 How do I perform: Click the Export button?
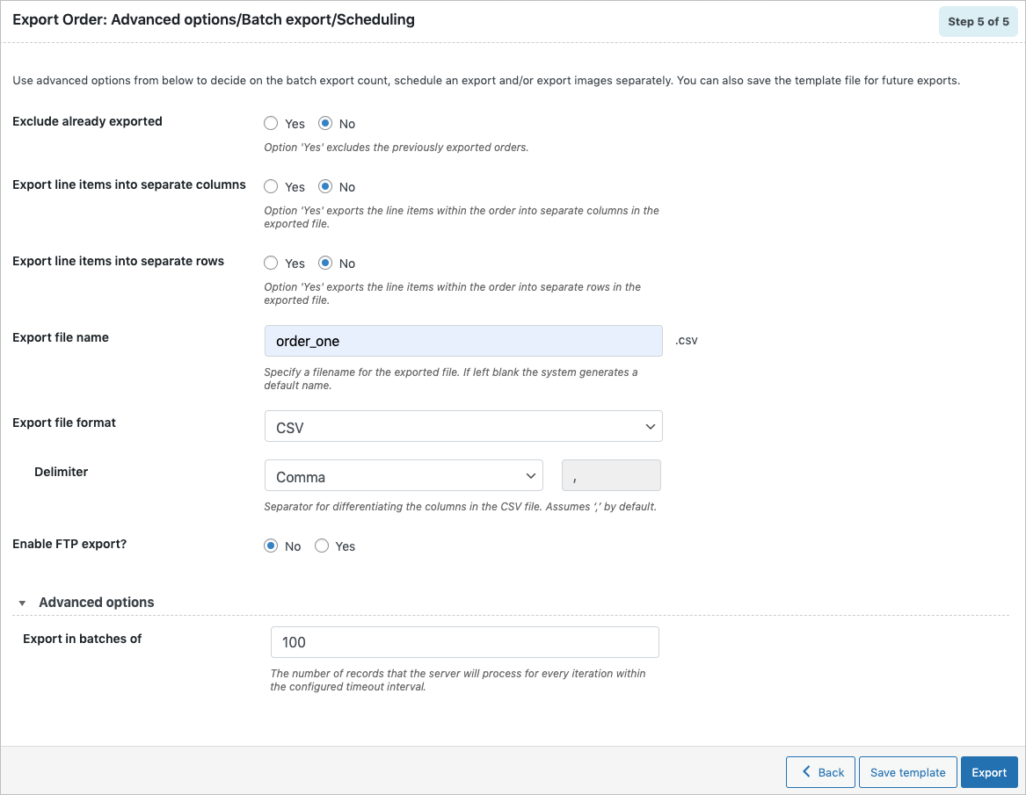point(989,771)
